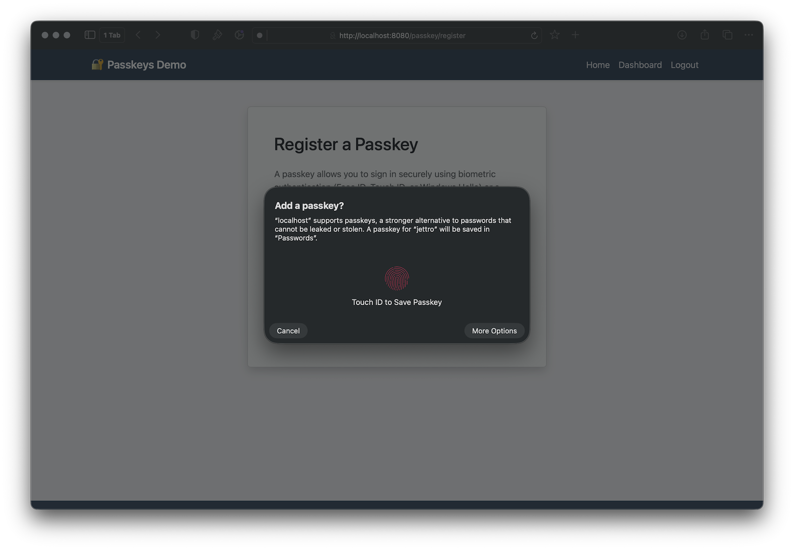Open the privacy shield report
The image size is (794, 550).
[195, 35]
